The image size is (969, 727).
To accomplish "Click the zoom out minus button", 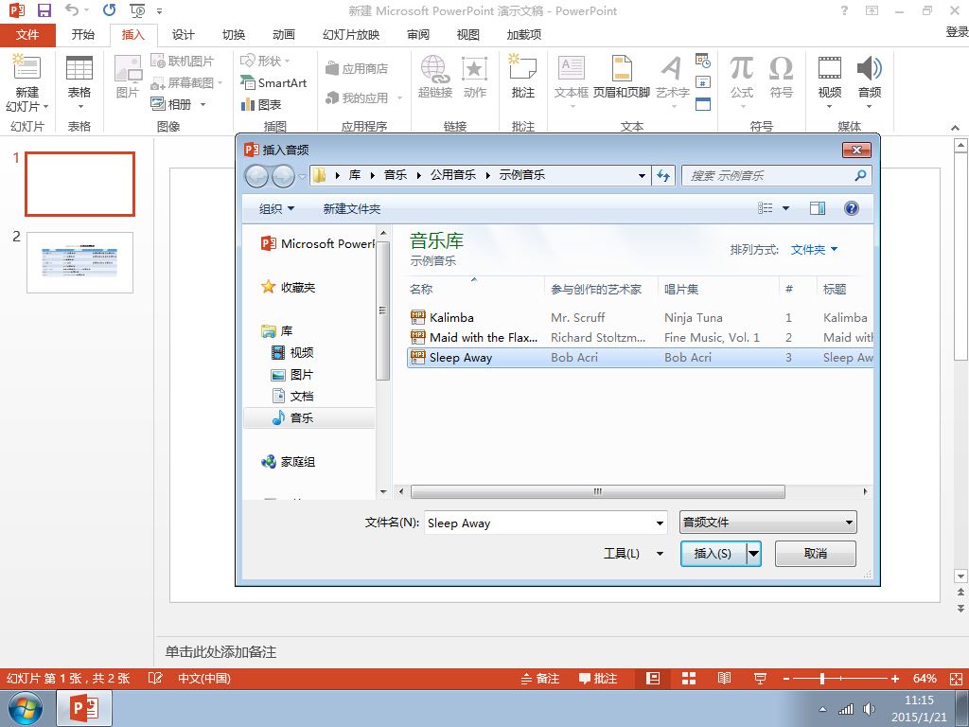I will click(x=786, y=679).
